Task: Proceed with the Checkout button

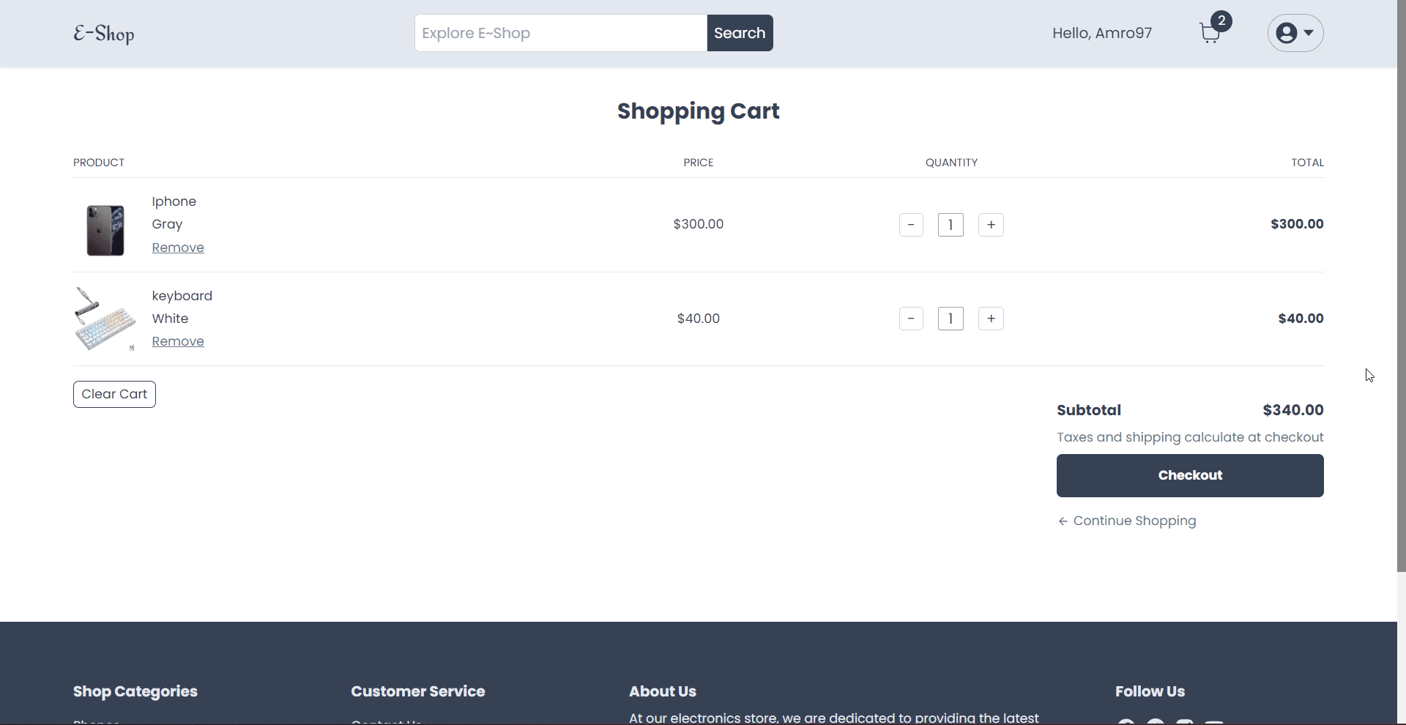Action: pyautogui.click(x=1189, y=475)
